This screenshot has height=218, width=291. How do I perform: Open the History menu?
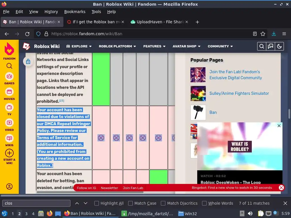[51, 12]
